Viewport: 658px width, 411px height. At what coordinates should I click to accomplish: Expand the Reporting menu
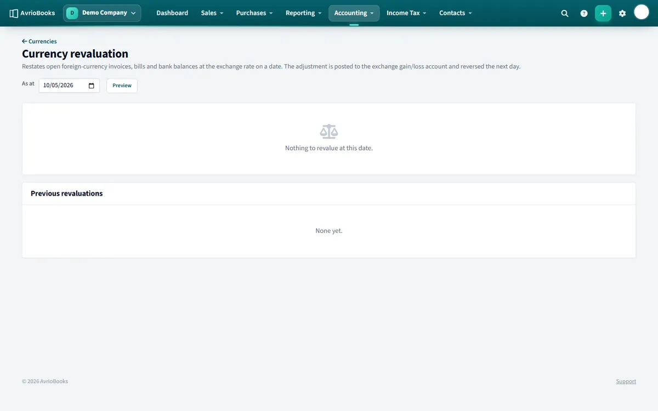pos(304,13)
